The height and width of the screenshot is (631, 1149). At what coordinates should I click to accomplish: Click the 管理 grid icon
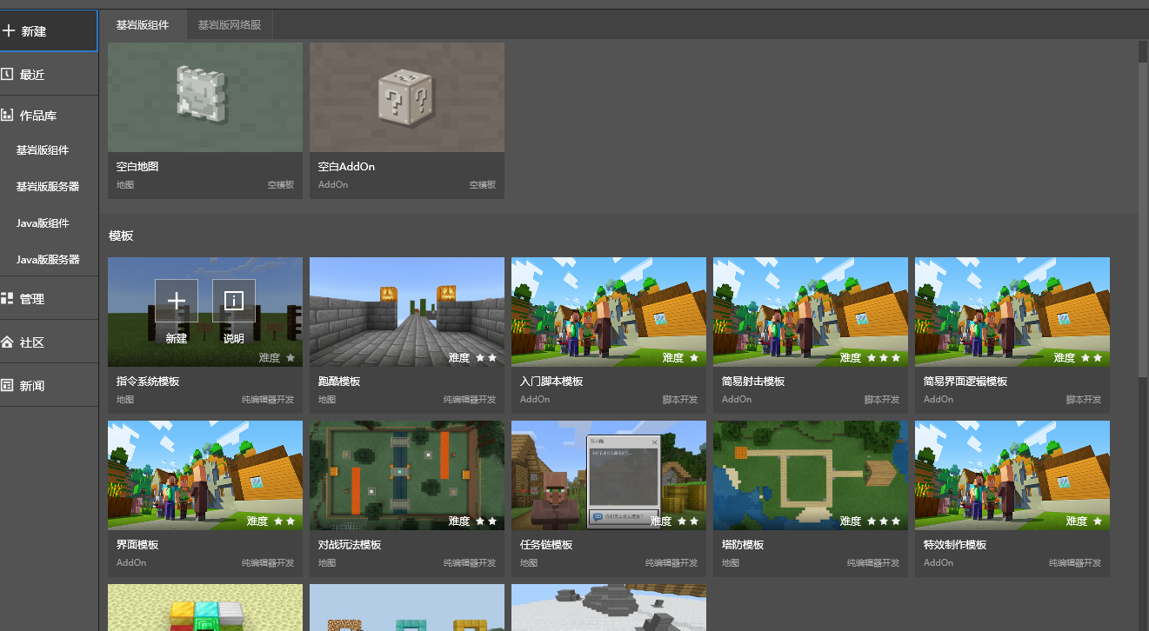pyautogui.click(x=7, y=298)
